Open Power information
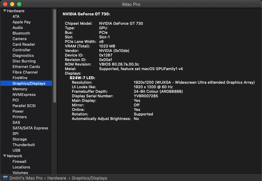This screenshot has height=181, width=262. coord(18,111)
